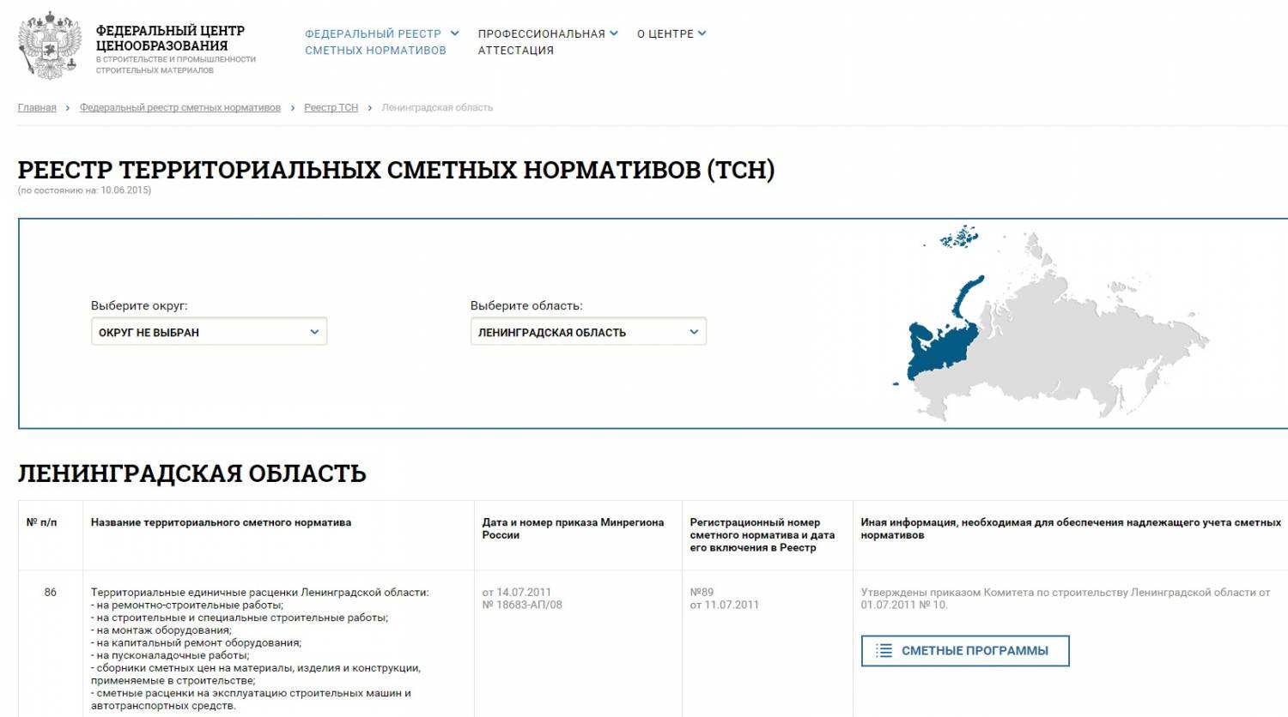The image size is (1288, 717).
Task: Click the registration number '№89'
Action: [702, 593]
